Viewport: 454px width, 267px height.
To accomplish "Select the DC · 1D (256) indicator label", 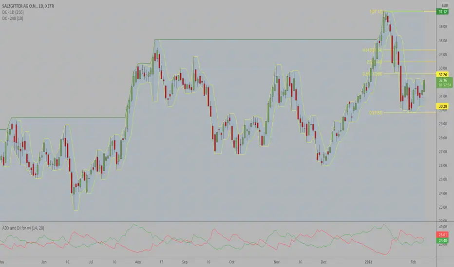I will [x=13, y=12].
